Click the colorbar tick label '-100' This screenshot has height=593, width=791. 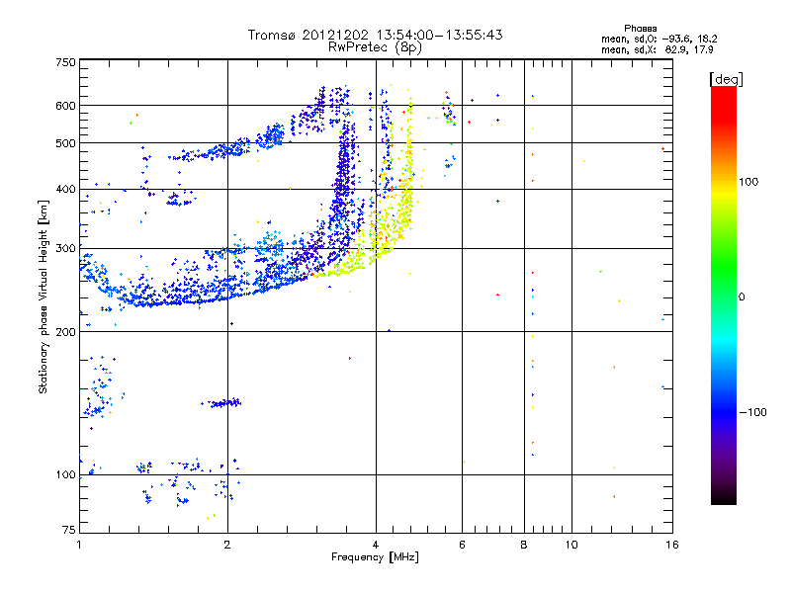(x=752, y=412)
